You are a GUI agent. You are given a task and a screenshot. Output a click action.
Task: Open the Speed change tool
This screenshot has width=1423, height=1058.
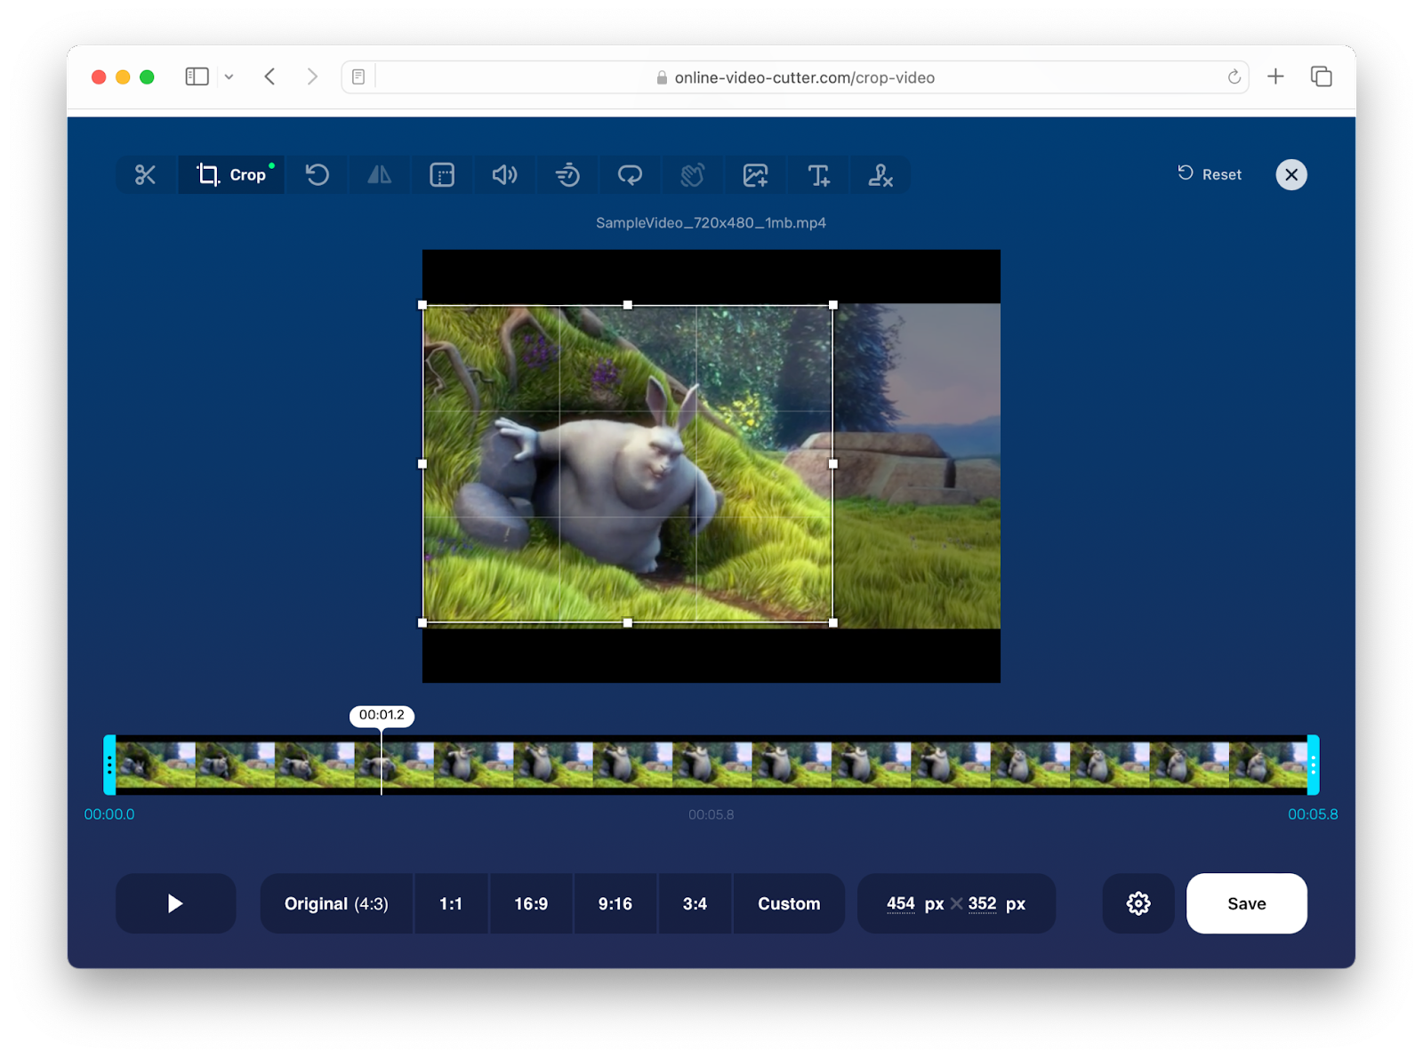click(567, 175)
